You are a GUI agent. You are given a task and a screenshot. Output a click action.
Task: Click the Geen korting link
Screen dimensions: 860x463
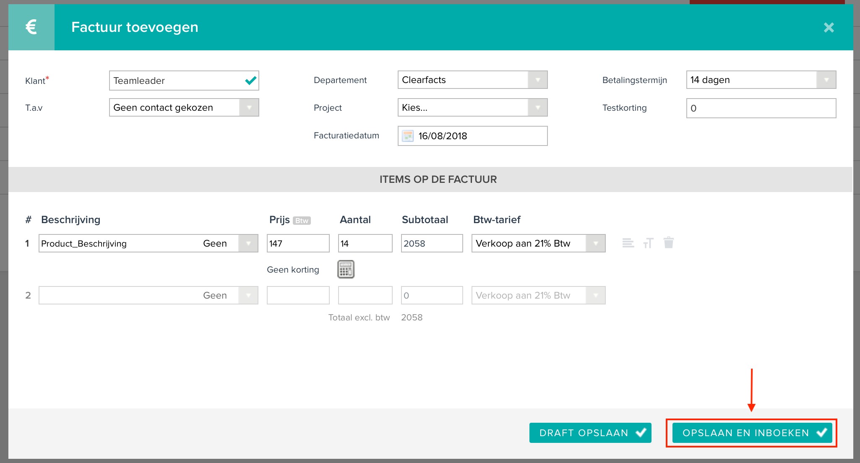pos(293,270)
